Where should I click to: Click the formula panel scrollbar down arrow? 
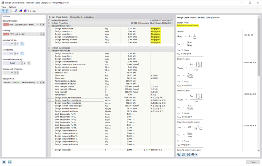pos(259,151)
